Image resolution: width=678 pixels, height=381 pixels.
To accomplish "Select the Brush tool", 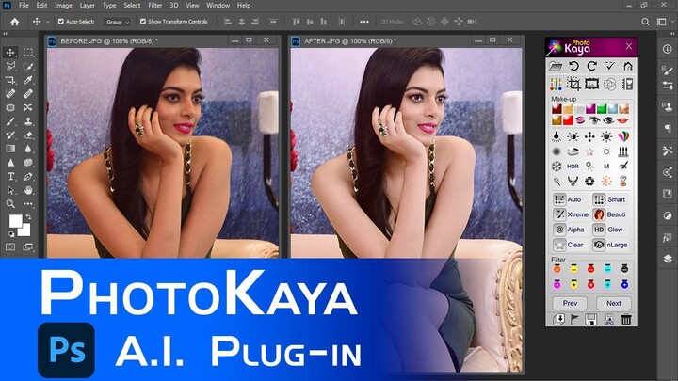I will (x=10, y=121).
